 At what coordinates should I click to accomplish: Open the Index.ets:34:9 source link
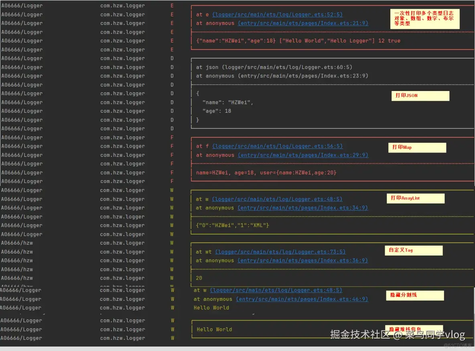pos(302,208)
